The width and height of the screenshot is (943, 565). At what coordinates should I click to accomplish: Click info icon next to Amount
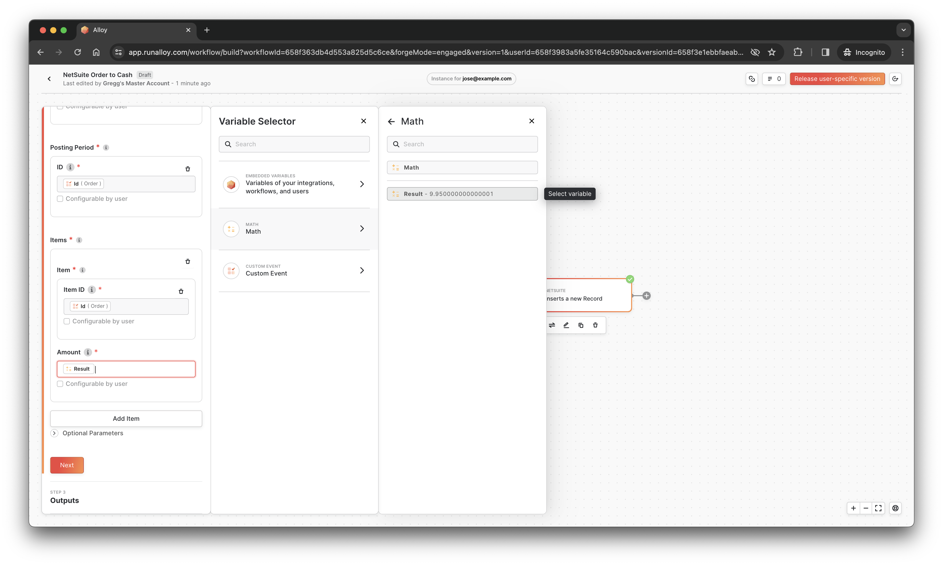(x=88, y=352)
